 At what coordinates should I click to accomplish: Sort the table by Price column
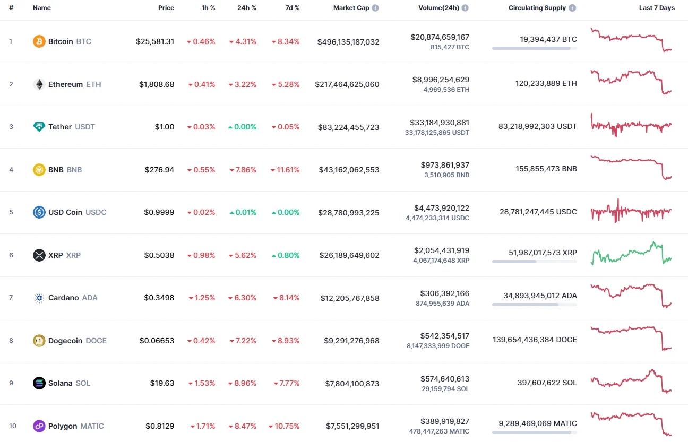(x=166, y=8)
